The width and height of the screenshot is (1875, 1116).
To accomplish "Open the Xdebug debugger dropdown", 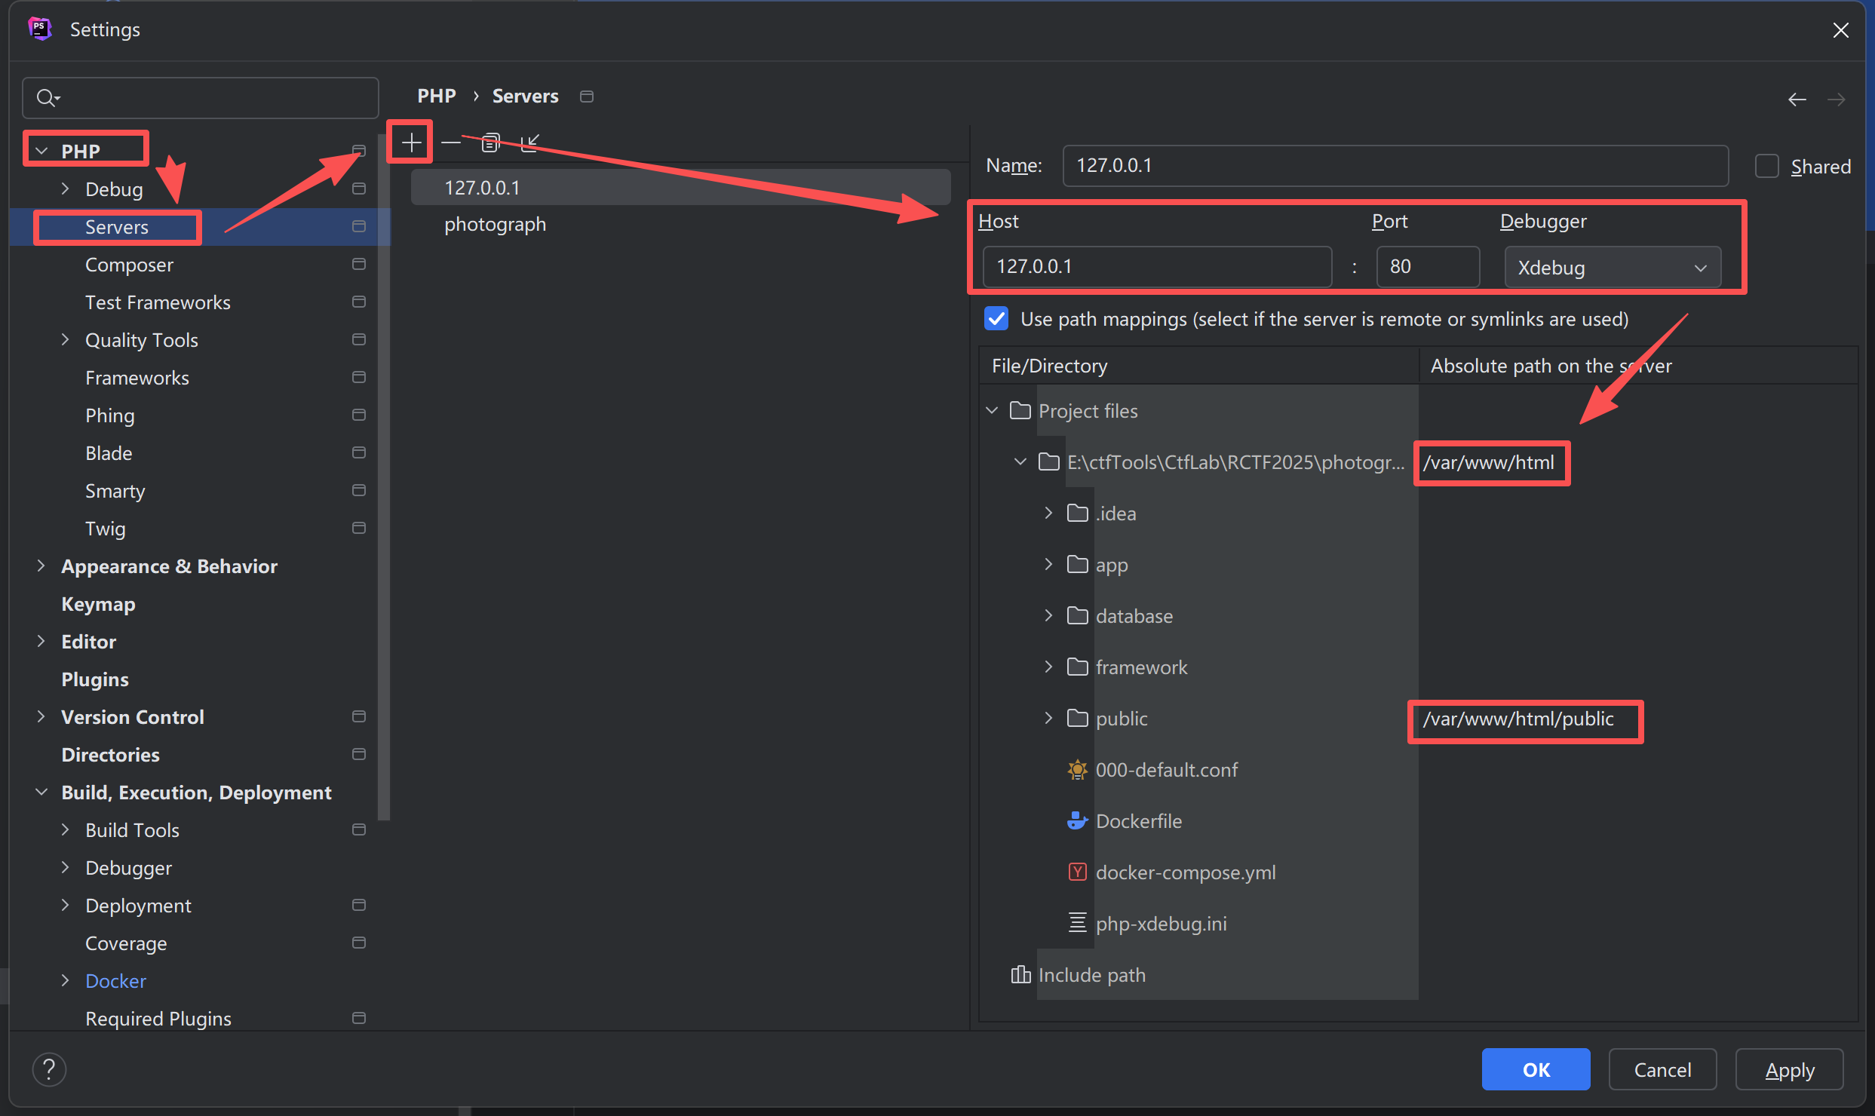I will click(1613, 268).
